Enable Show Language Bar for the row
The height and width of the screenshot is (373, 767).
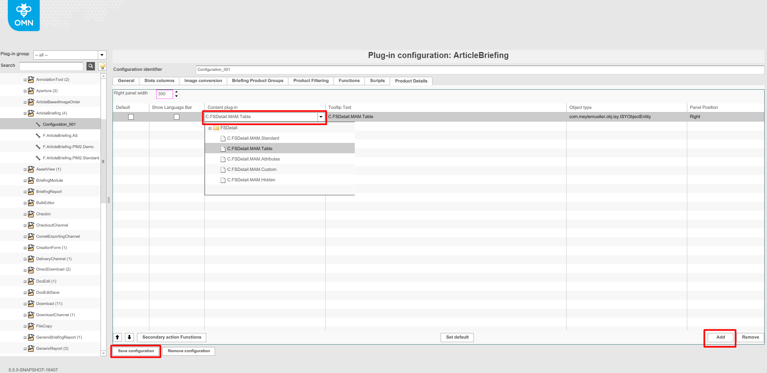point(176,116)
